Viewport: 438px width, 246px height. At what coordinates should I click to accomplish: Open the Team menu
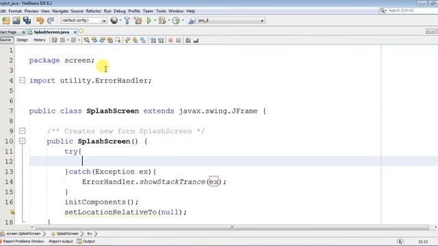[148, 11]
